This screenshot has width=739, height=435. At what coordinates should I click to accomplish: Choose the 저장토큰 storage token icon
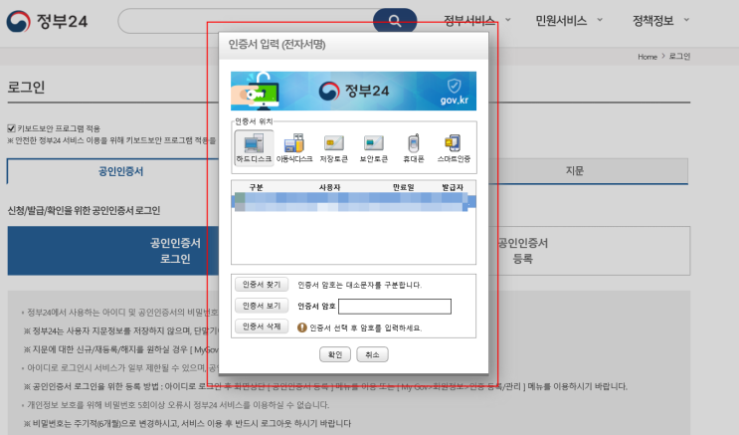pyautogui.click(x=333, y=148)
